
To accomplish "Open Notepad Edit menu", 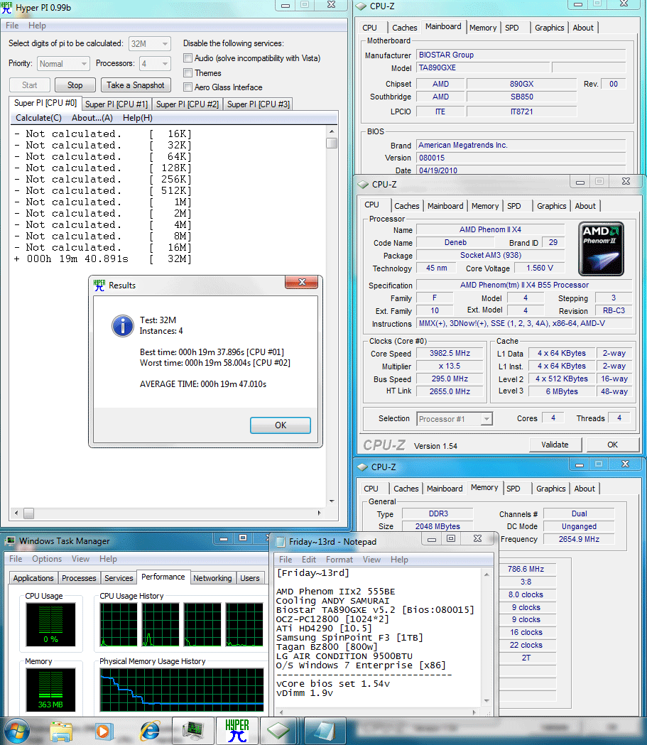I will [309, 560].
